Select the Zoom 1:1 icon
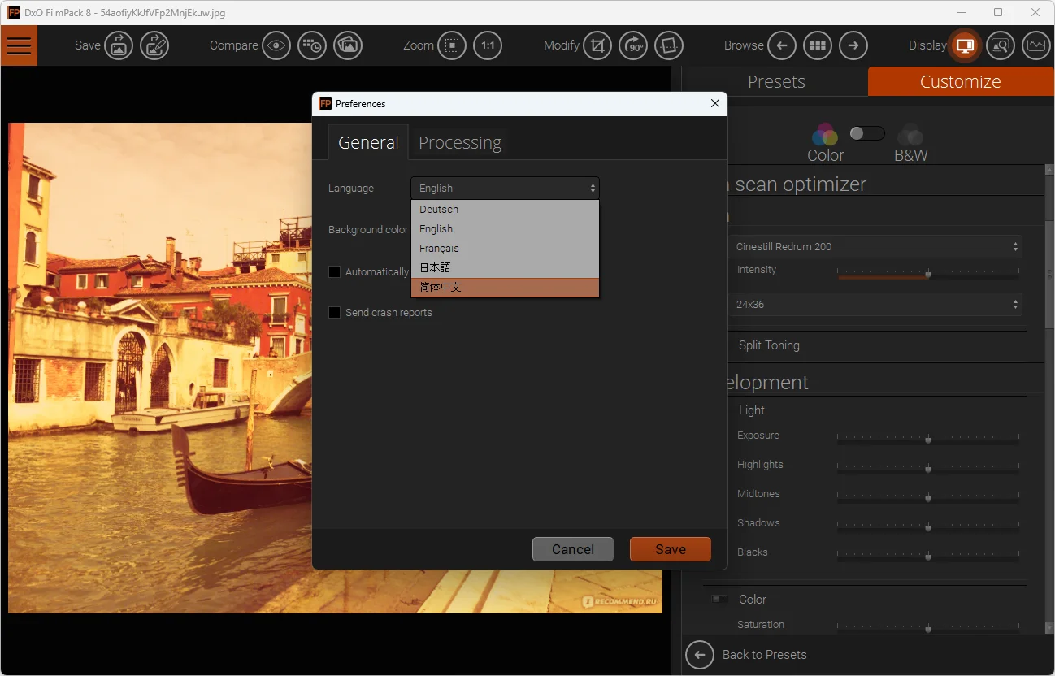Screen dimensions: 1055x676 [x=488, y=45]
